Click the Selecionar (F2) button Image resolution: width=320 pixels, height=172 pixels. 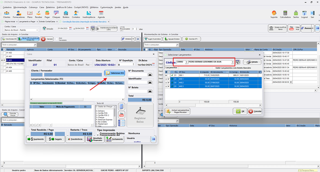point(115,73)
